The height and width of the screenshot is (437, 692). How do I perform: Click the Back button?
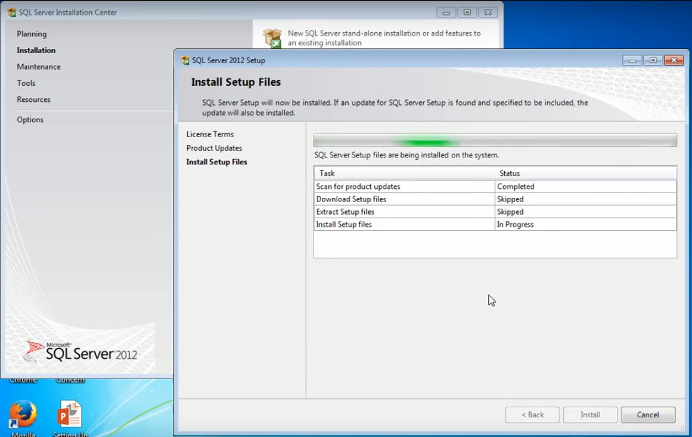coord(532,414)
